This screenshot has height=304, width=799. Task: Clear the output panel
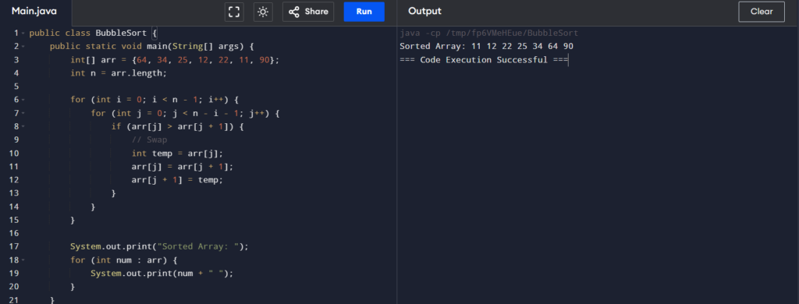coord(762,12)
